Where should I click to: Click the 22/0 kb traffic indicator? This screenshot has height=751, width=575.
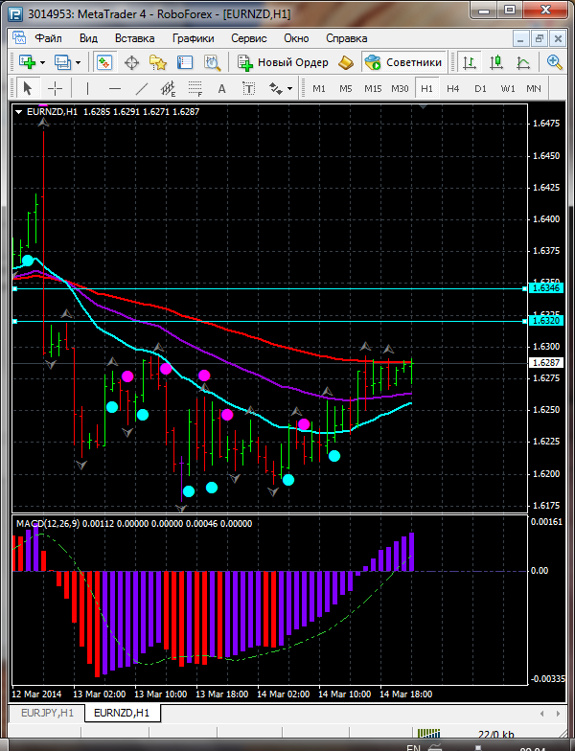[496, 734]
